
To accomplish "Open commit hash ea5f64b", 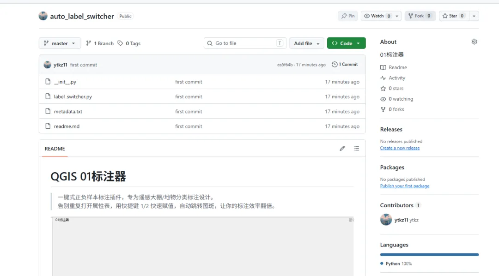I will [285, 65].
